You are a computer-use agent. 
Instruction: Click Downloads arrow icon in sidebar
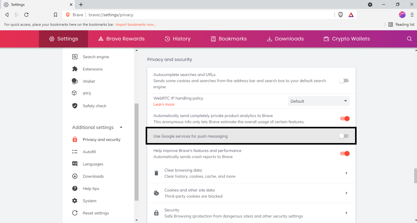75,176
